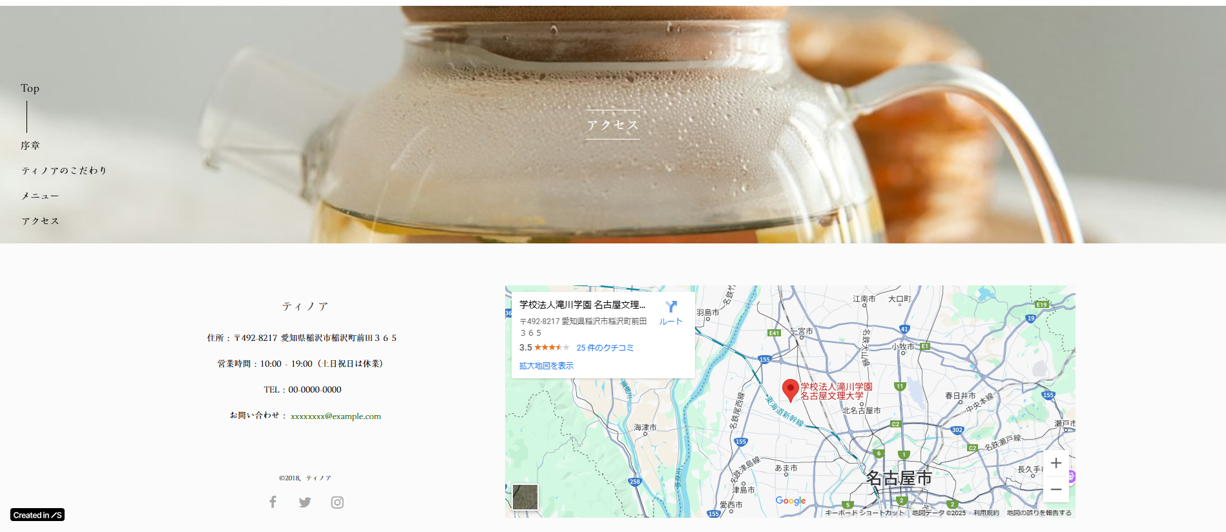Image resolution: width=1226 pixels, height=532 pixels.
Task: View 25 件のクチコミ reviews link
Action: tap(605, 348)
